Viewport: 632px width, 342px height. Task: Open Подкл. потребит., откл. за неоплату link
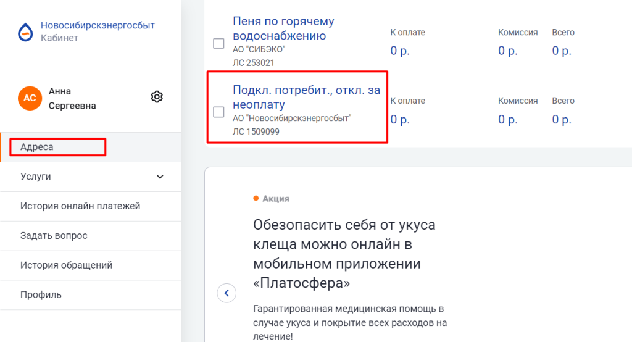coord(306,98)
